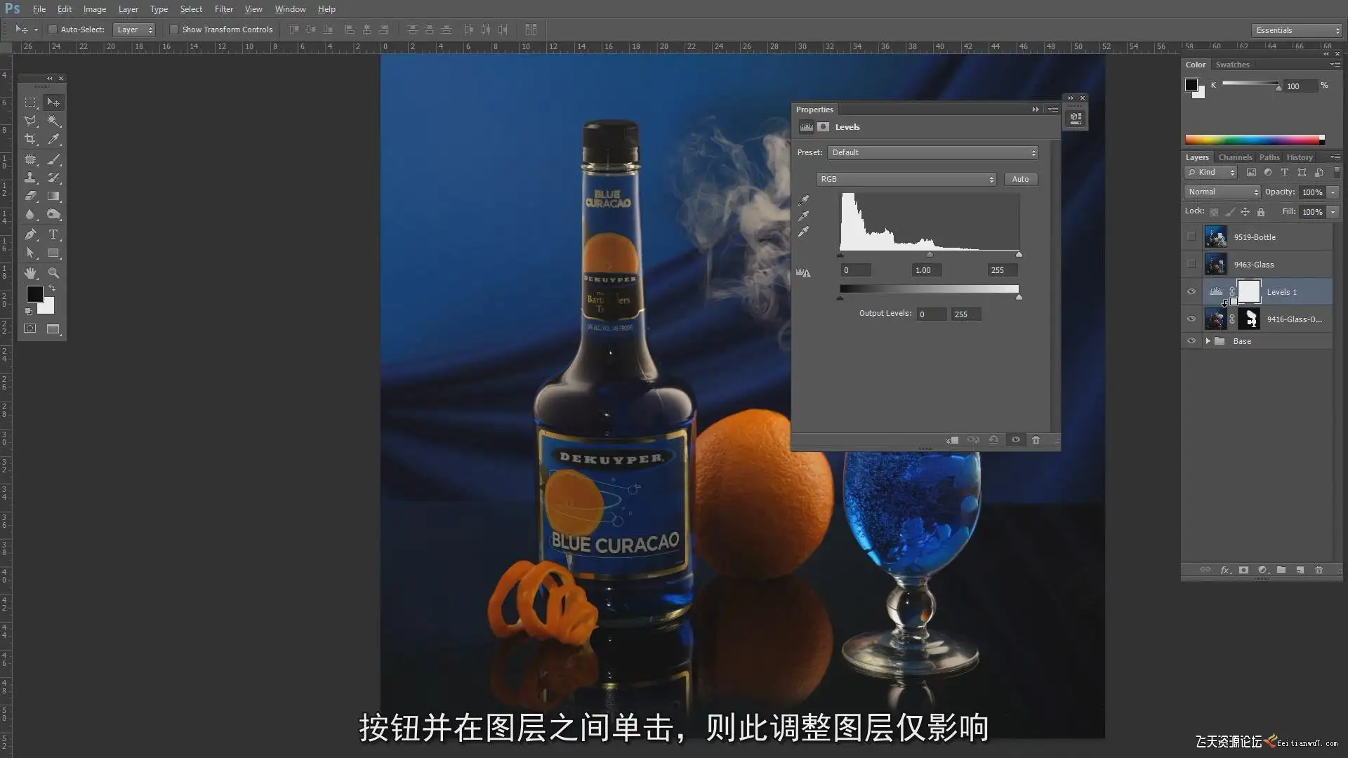Select the Type tool

[53, 234]
